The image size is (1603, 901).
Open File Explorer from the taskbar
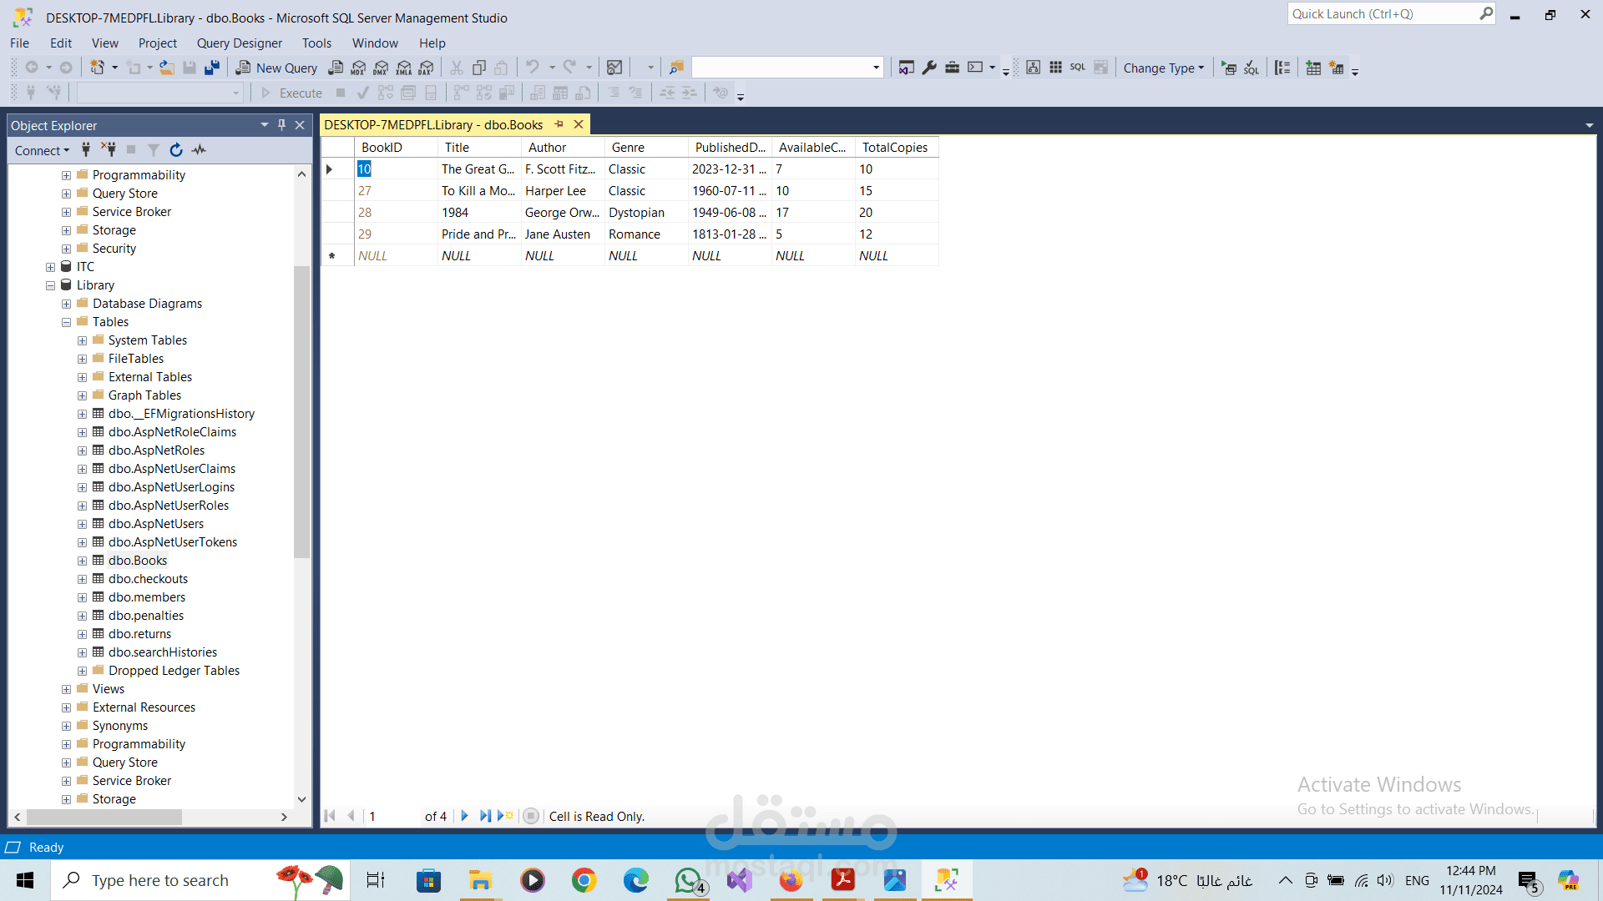tap(480, 880)
